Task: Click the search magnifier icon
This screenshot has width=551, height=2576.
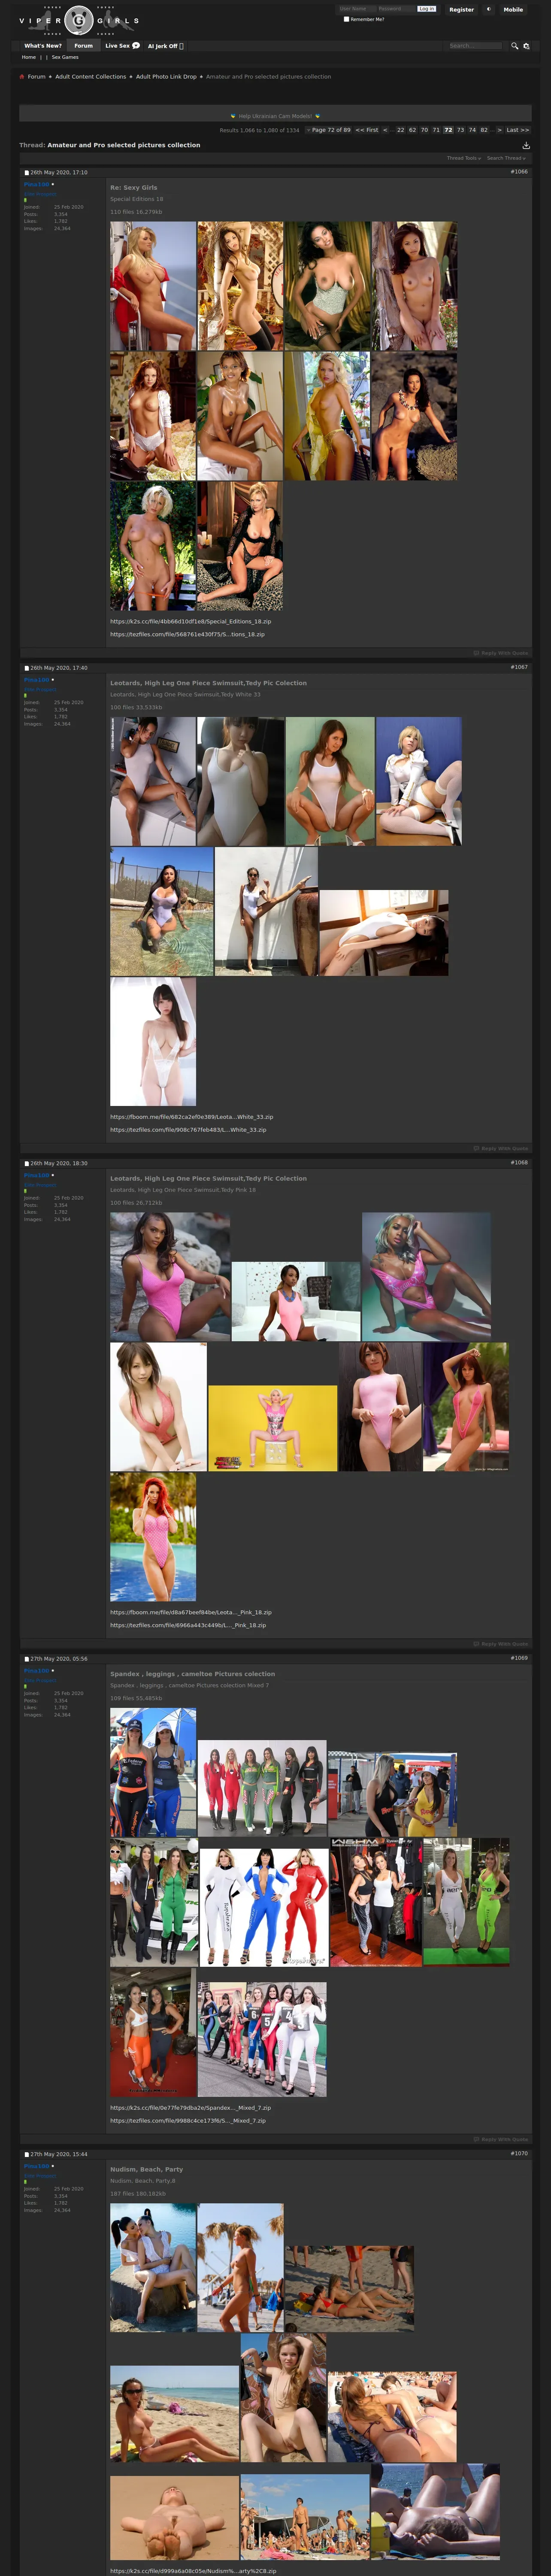Action: 515,46
